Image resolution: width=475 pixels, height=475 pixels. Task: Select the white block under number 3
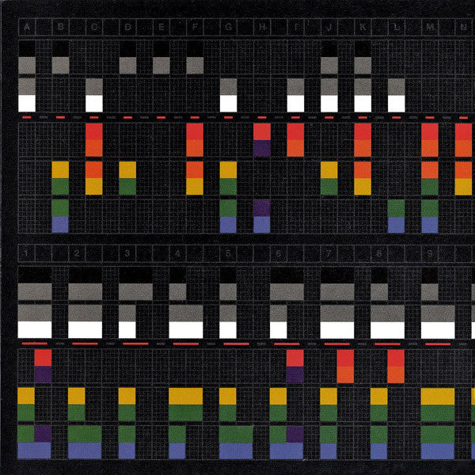pos(127,329)
